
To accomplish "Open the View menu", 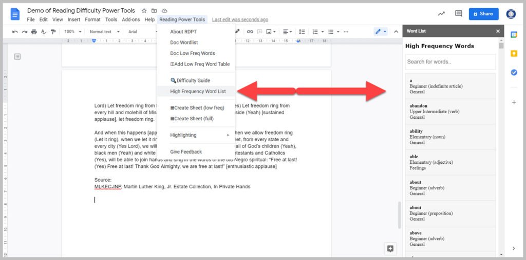I will pos(58,20).
